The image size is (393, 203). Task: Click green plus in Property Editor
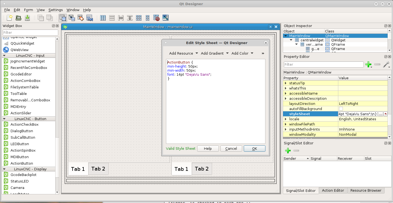tap(368, 64)
